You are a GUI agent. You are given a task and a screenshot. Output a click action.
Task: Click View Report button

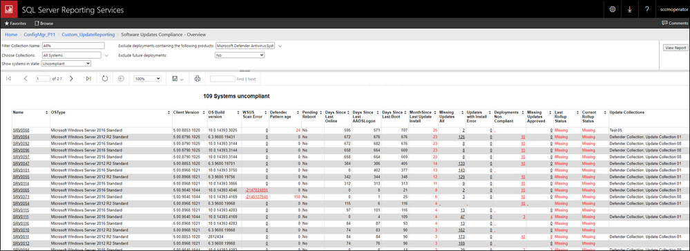[x=675, y=48]
